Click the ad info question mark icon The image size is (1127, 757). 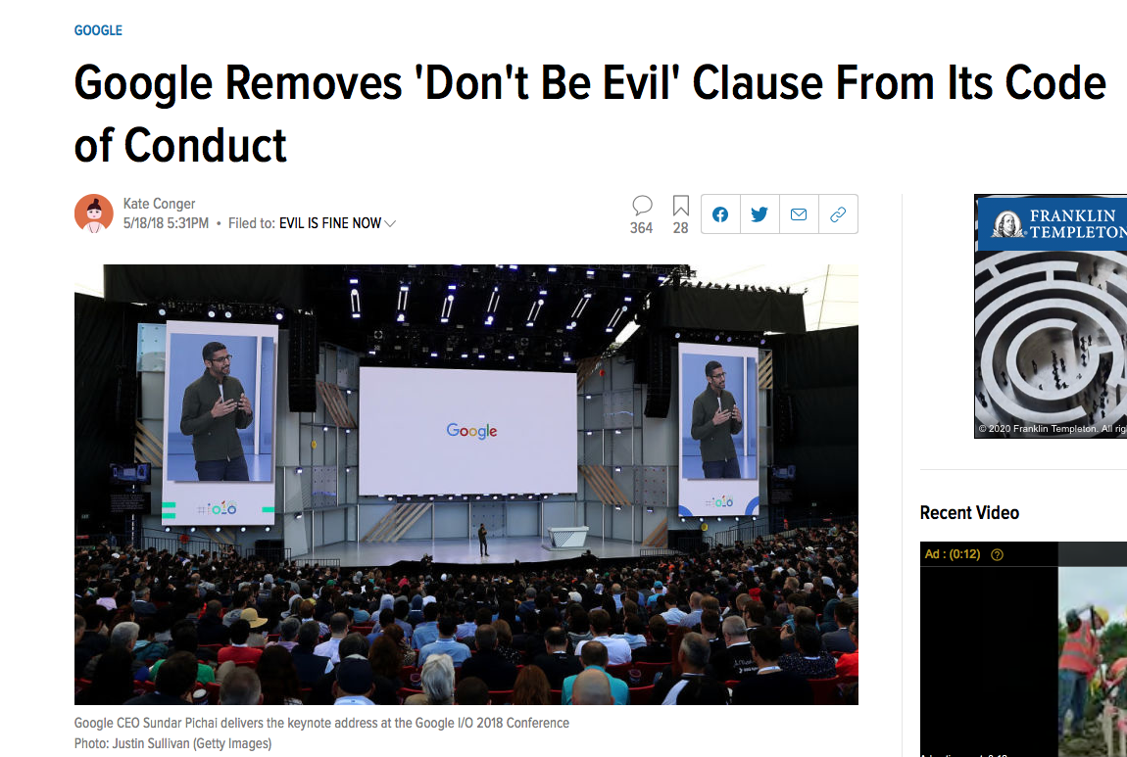tap(997, 554)
